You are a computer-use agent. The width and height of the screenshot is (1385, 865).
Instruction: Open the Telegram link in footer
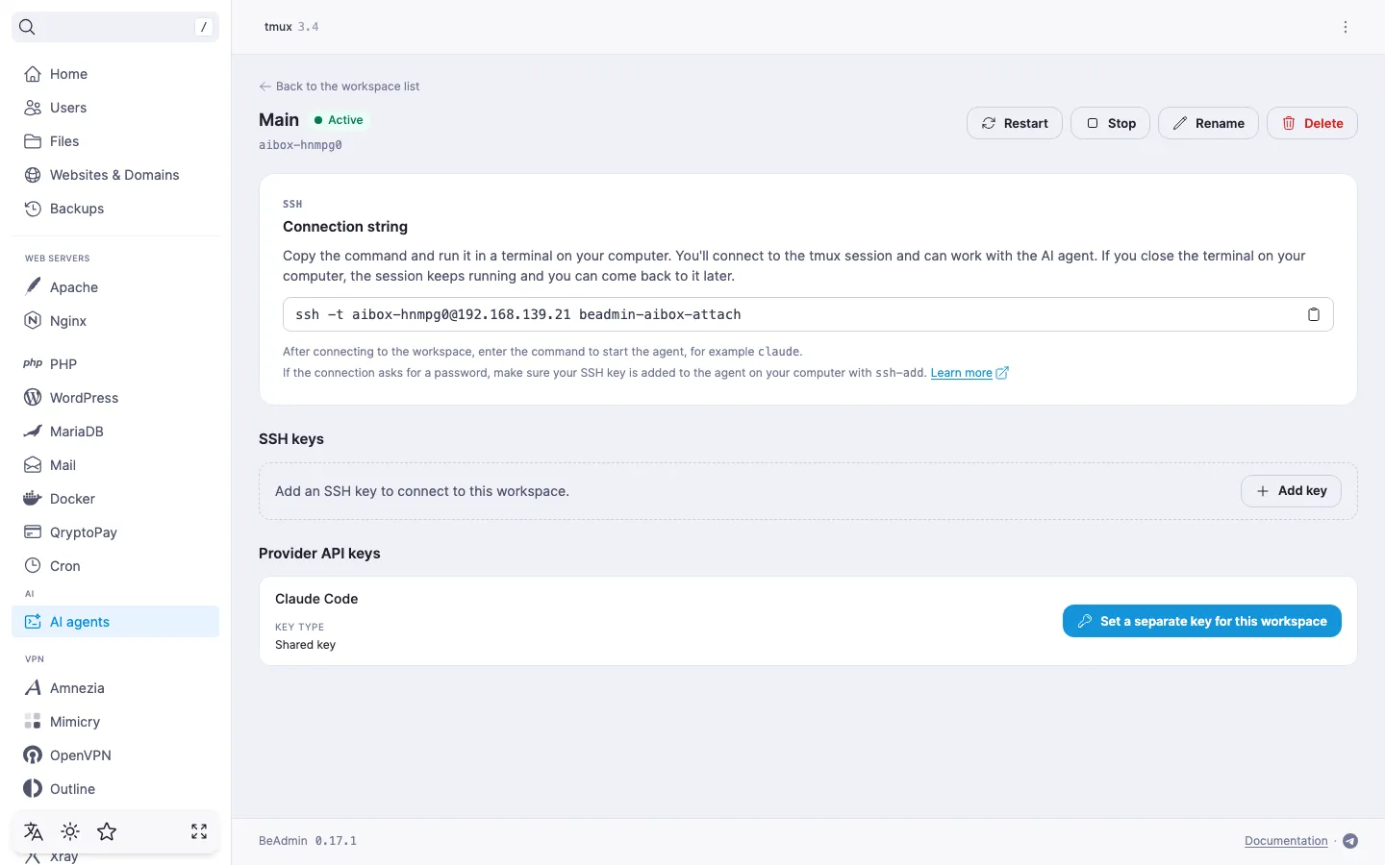pos(1350,841)
